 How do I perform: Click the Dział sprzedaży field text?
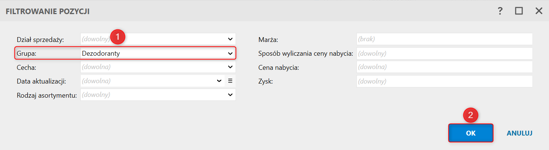96,38
